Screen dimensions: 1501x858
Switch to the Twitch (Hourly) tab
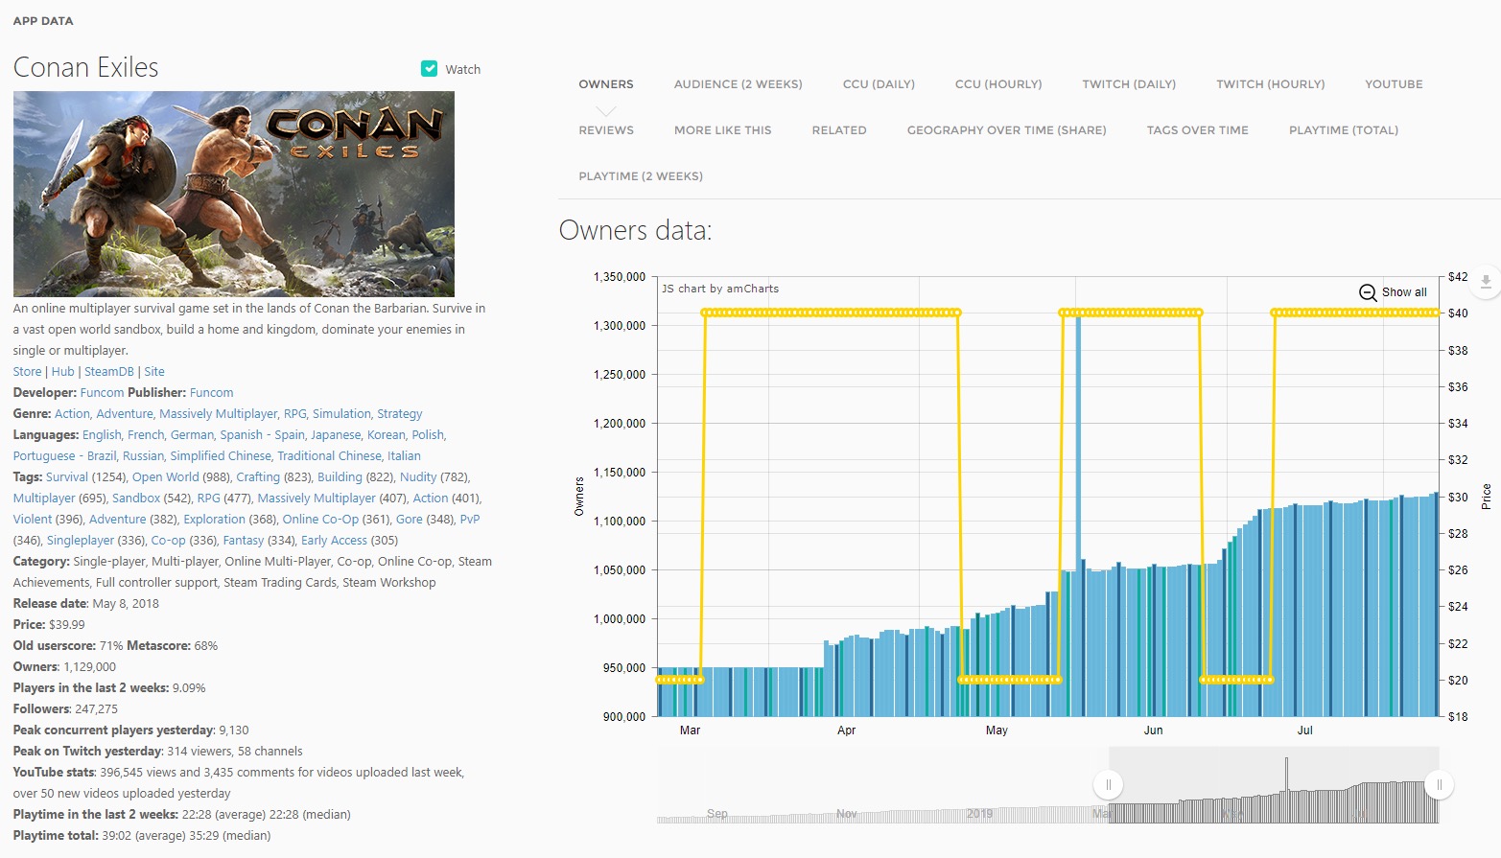[1270, 84]
